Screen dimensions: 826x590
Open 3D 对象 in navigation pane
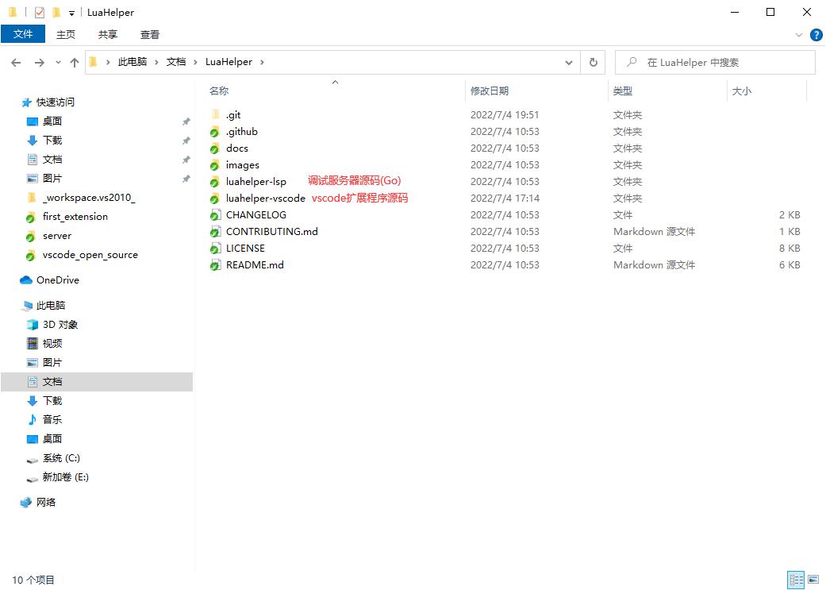coord(60,324)
